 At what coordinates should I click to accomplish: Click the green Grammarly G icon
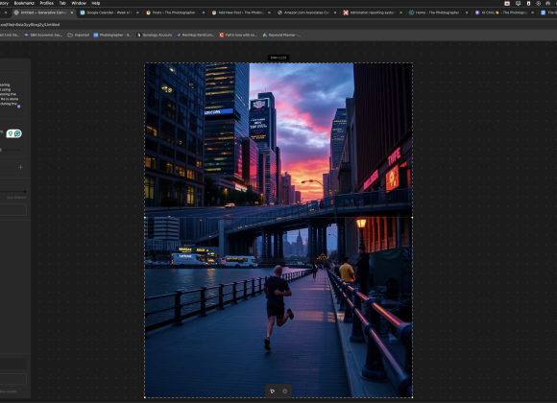(17, 133)
